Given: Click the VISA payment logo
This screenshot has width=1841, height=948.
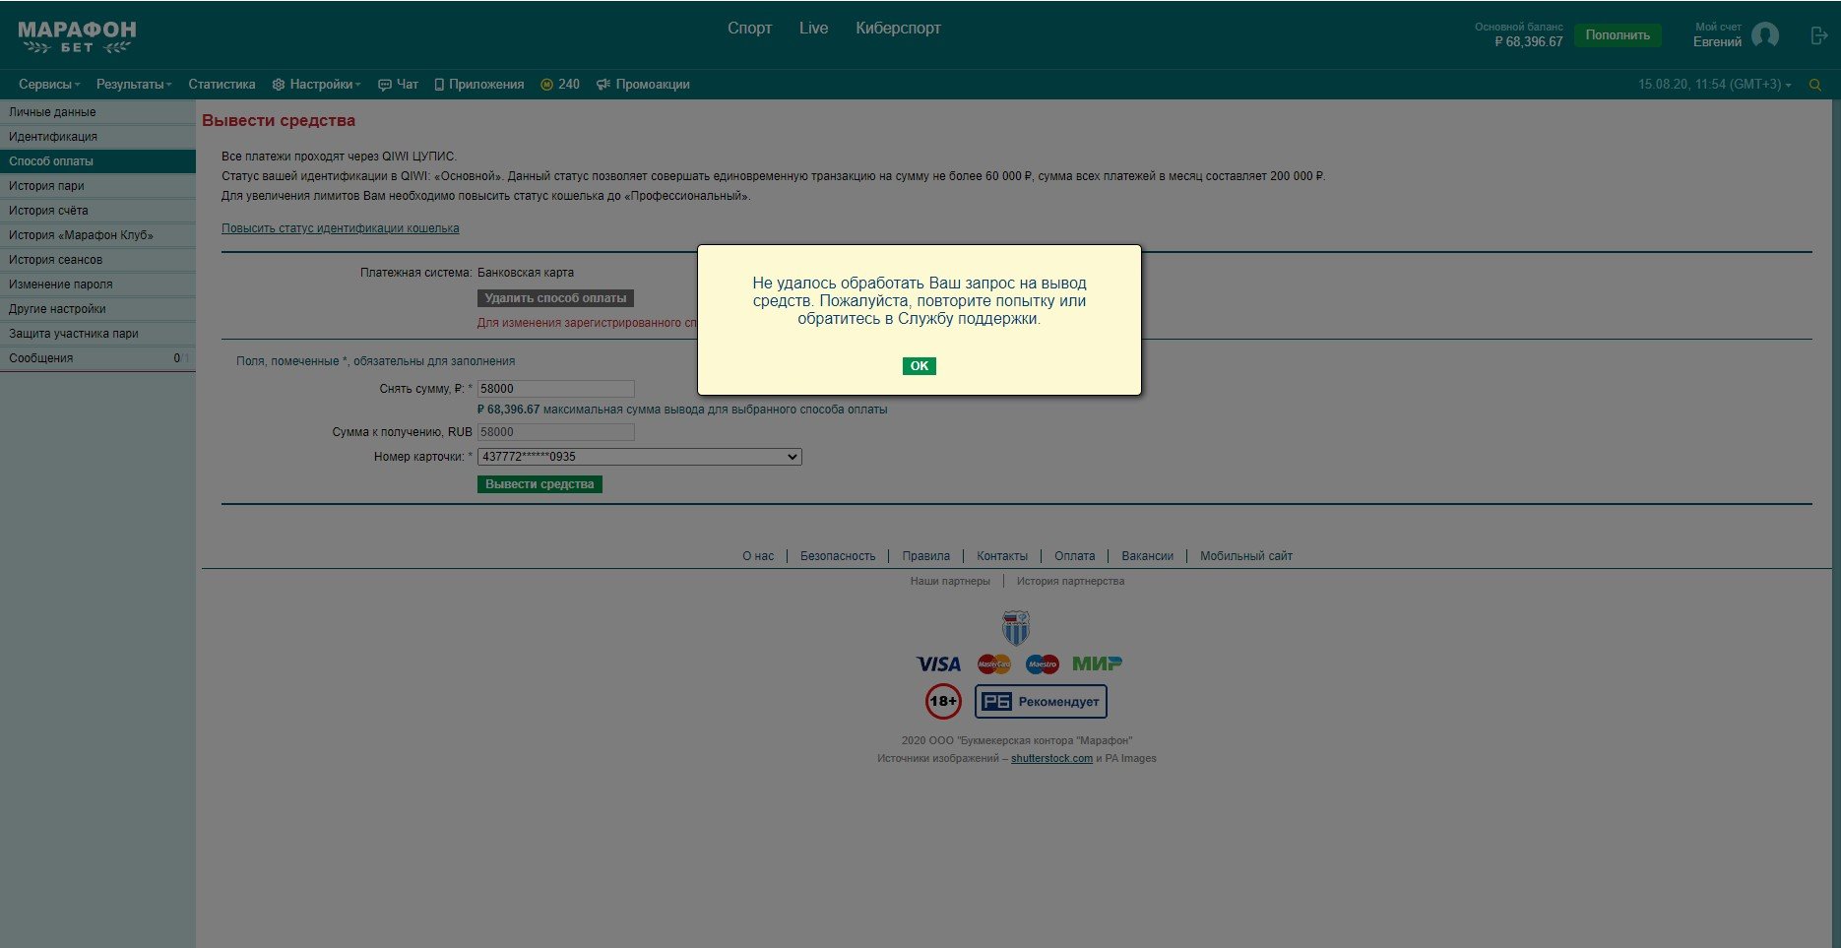Looking at the screenshot, I should tap(938, 664).
